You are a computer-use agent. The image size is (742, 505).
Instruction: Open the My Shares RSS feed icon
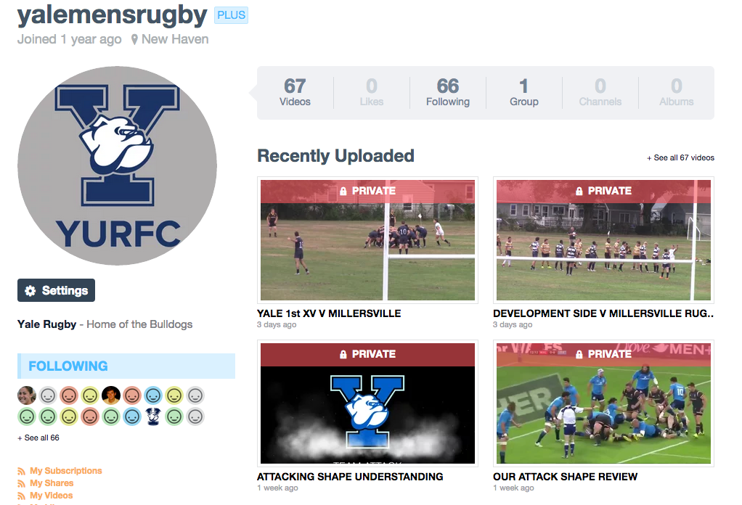(x=21, y=483)
